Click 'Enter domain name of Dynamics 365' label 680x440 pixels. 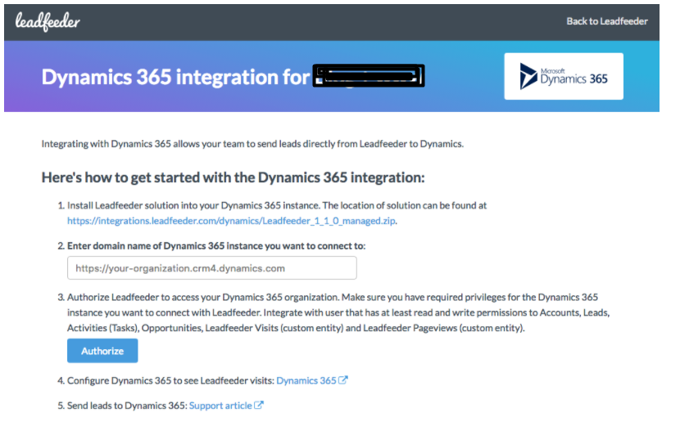pos(216,246)
